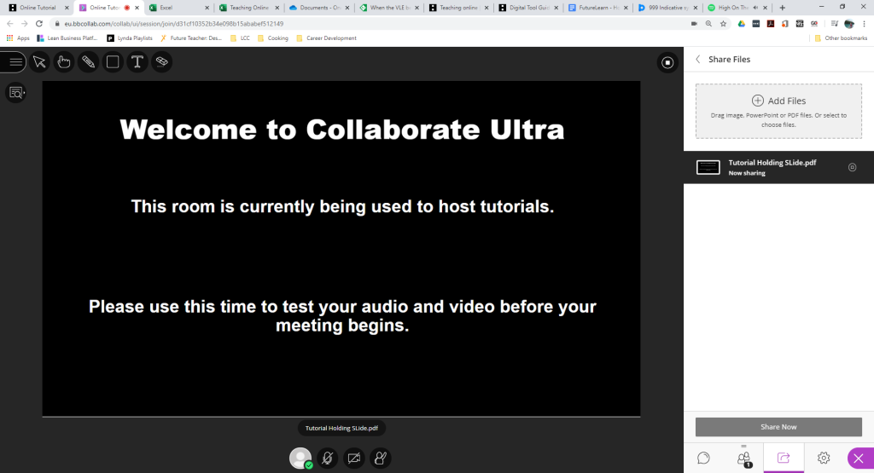Open the view controls zoom icon
The height and width of the screenshot is (473, 874).
tap(16, 93)
